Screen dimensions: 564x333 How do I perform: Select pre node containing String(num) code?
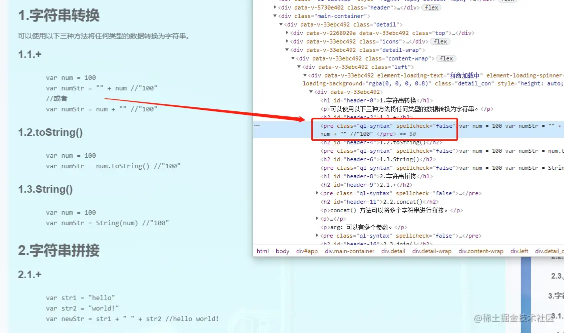pos(442,168)
